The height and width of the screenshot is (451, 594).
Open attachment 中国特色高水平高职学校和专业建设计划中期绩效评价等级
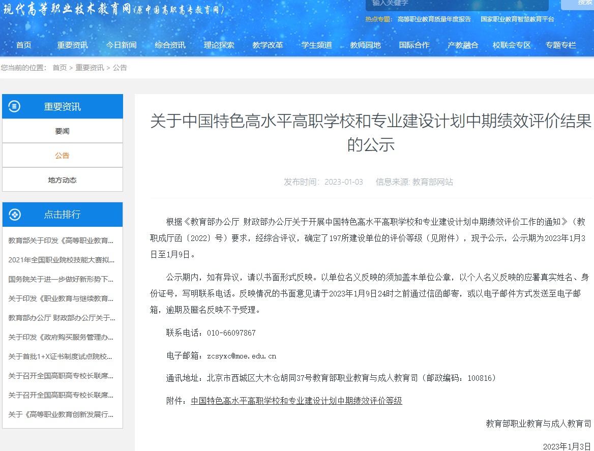296,401
